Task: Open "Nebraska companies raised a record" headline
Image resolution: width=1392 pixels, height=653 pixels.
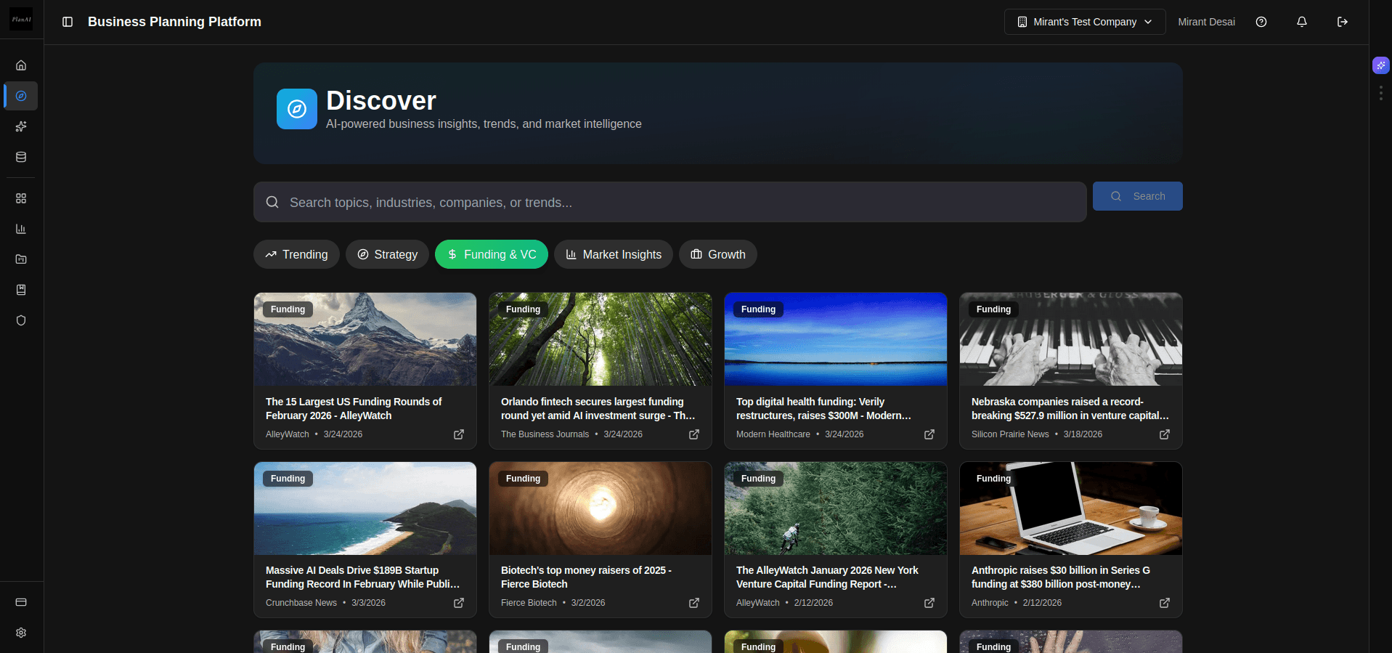Action: click(1070, 408)
